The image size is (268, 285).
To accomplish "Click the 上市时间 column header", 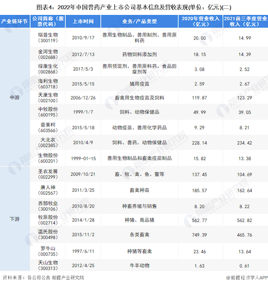I will tap(83, 21).
